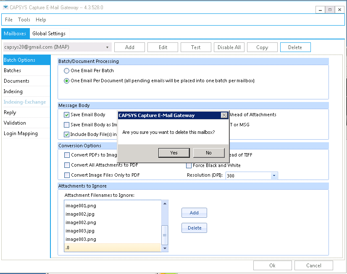Select Validation in the sidebar
Screen dimensions: 347x274
(x=27, y=123)
